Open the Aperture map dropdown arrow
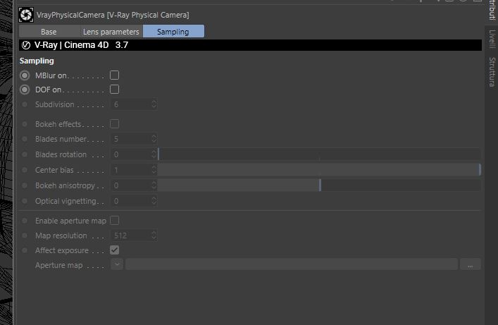Viewport: 498px width, 325px height. (x=117, y=264)
